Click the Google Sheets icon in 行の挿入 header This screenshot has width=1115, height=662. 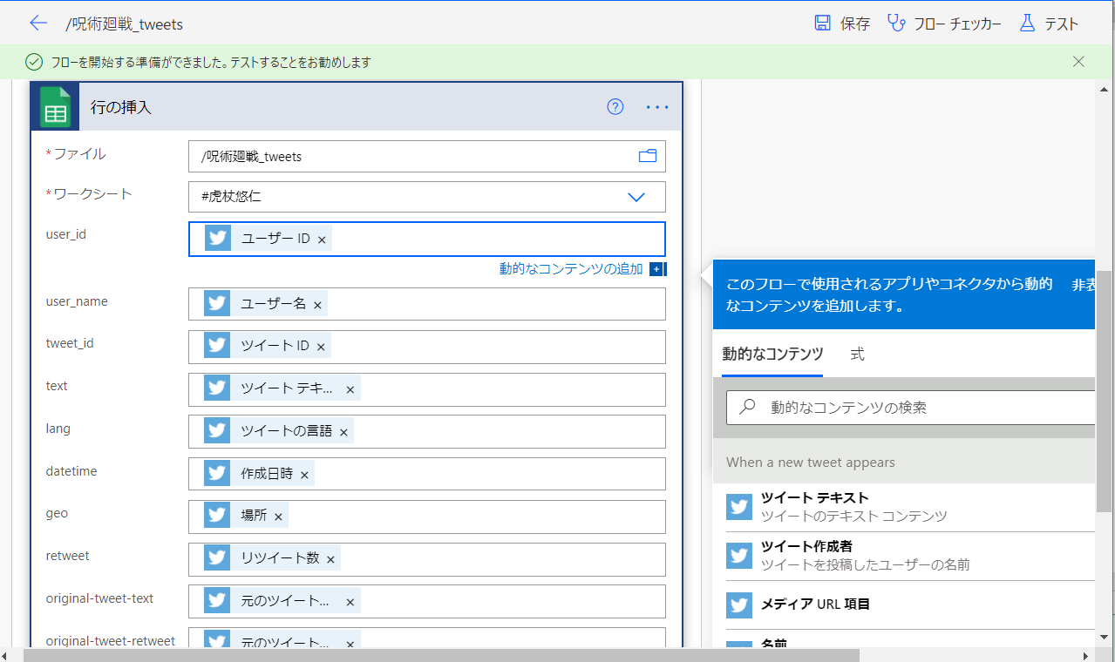tap(55, 107)
